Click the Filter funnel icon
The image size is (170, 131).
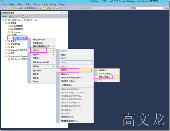(20, 16)
